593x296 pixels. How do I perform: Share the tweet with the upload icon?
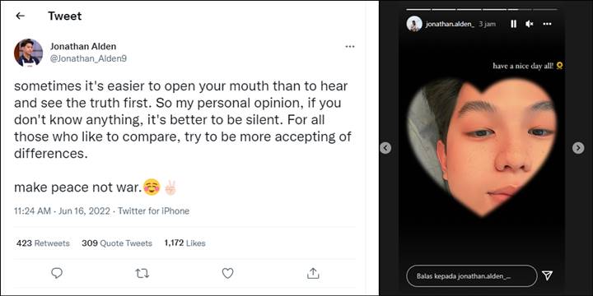coord(313,273)
